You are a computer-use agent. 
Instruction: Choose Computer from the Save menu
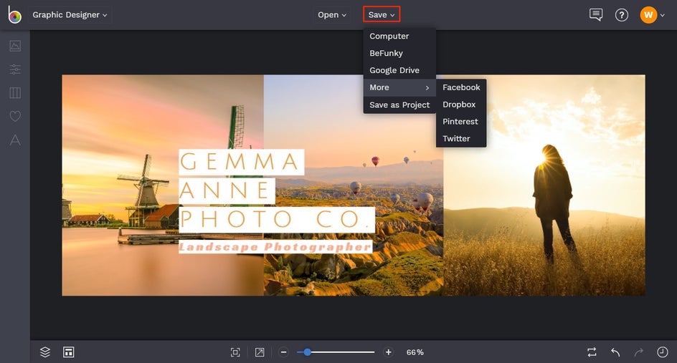(x=389, y=37)
